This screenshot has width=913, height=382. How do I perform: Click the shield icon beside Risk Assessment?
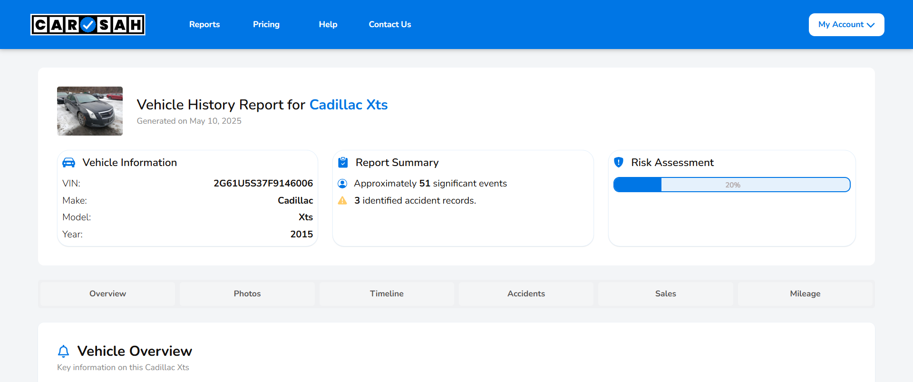coord(619,163)
